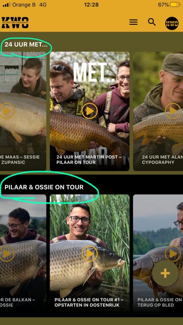Image resolution: width=183 pixels, height=325 pixels.
Task: Tap the floating plus add button
Action: tap(165, 273)
